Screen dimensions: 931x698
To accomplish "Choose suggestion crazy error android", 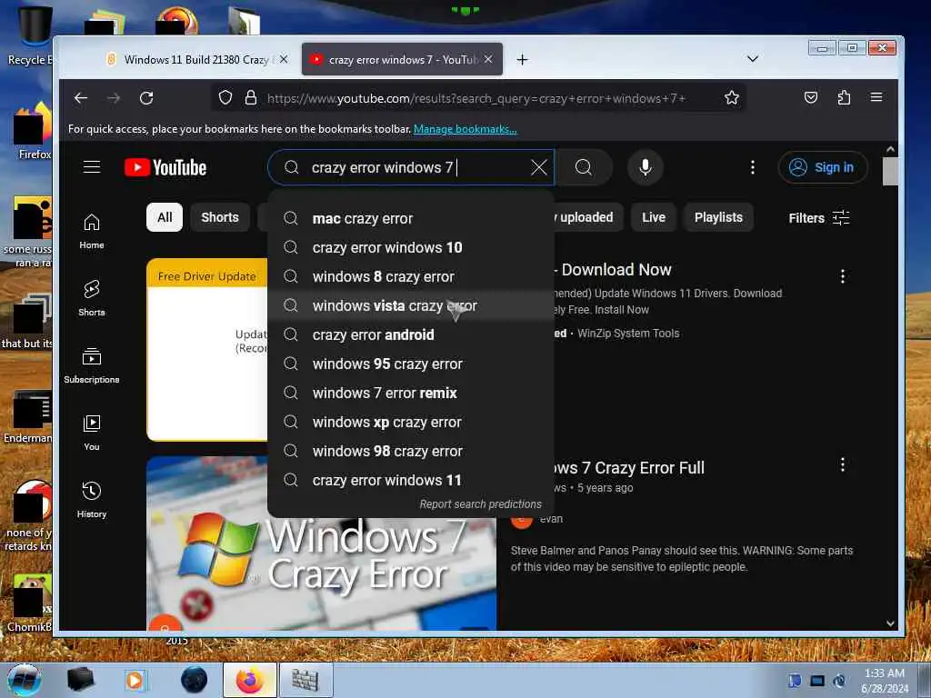I will (x=411, y=334).
